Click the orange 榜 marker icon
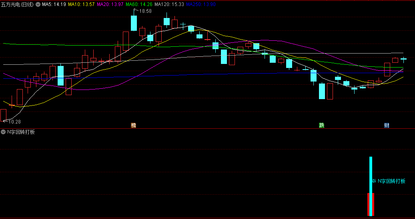 click(134, 125)
